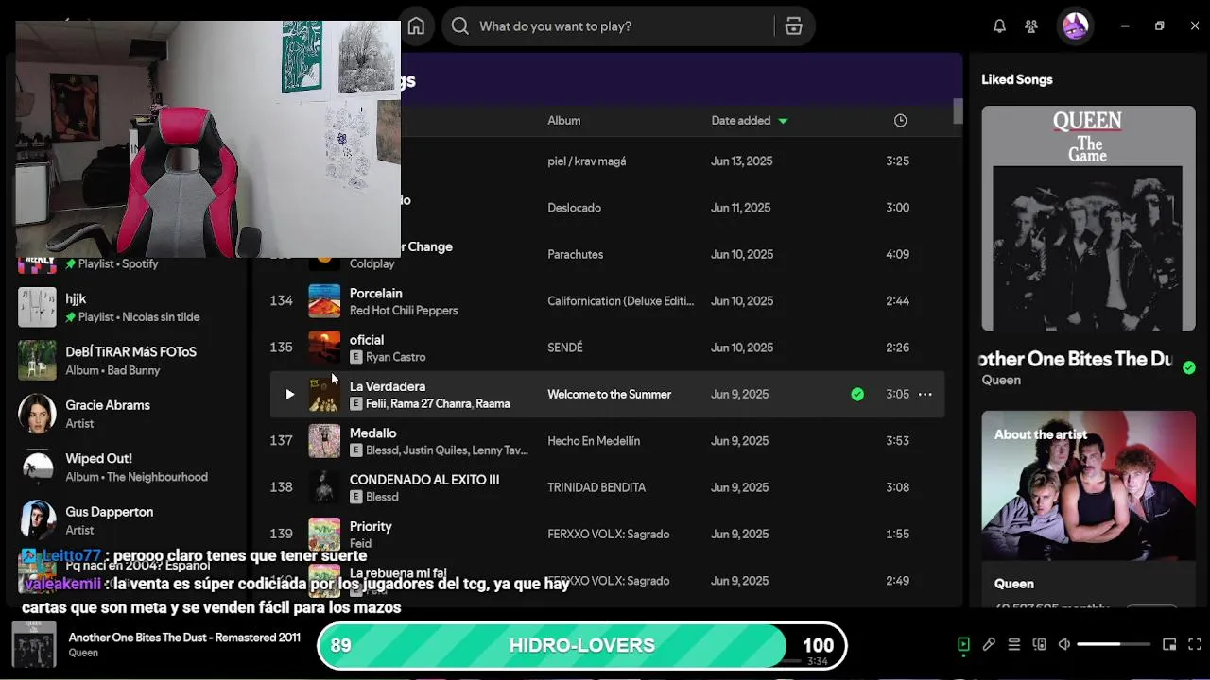Play La Verdadera track
This screenshot has width=1210, height=680.
coord(289,395)
